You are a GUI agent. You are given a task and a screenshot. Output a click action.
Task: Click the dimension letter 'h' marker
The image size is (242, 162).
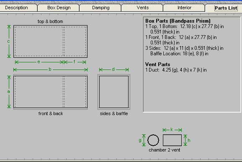(189, 140)
